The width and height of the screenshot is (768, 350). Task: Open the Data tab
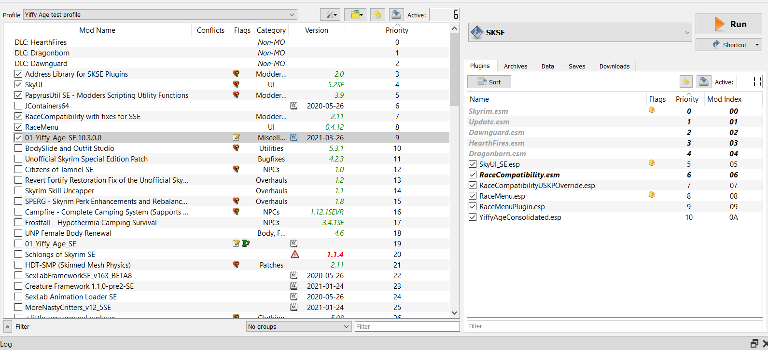pos(548,66)
